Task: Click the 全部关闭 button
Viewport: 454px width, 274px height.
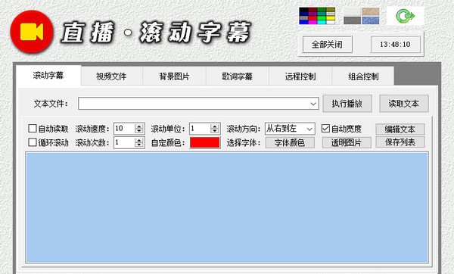Action: [327, 45]
